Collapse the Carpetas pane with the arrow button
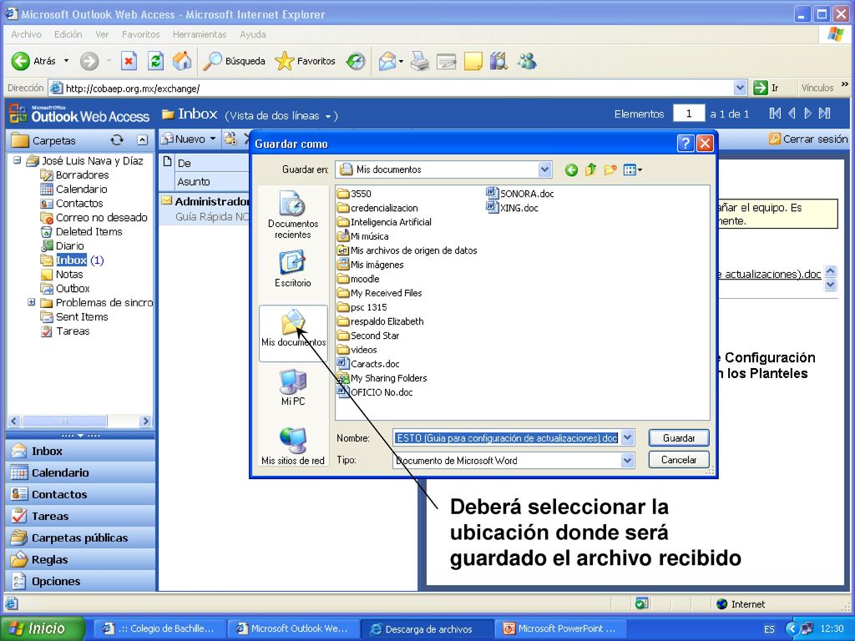The height and width of the screenshot is (641, 855). point(142,140)
